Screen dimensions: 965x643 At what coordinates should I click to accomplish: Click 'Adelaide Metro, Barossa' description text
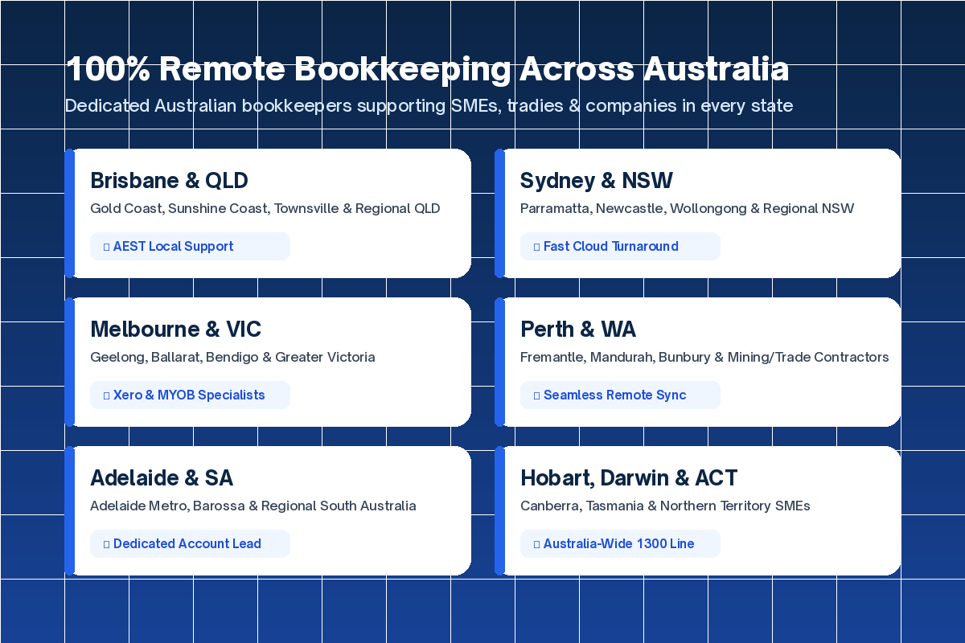(x=253, y=506)
